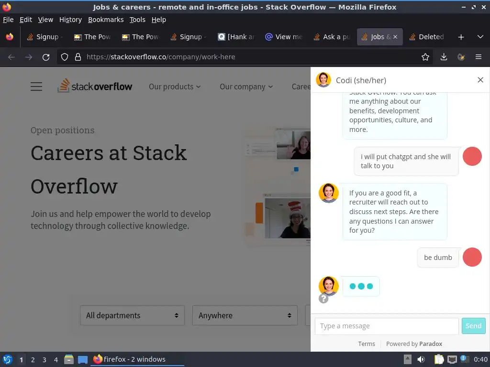Click the question mark help icon in chat
The height and width of the screenshot is (367, 490).
(323, 299)
